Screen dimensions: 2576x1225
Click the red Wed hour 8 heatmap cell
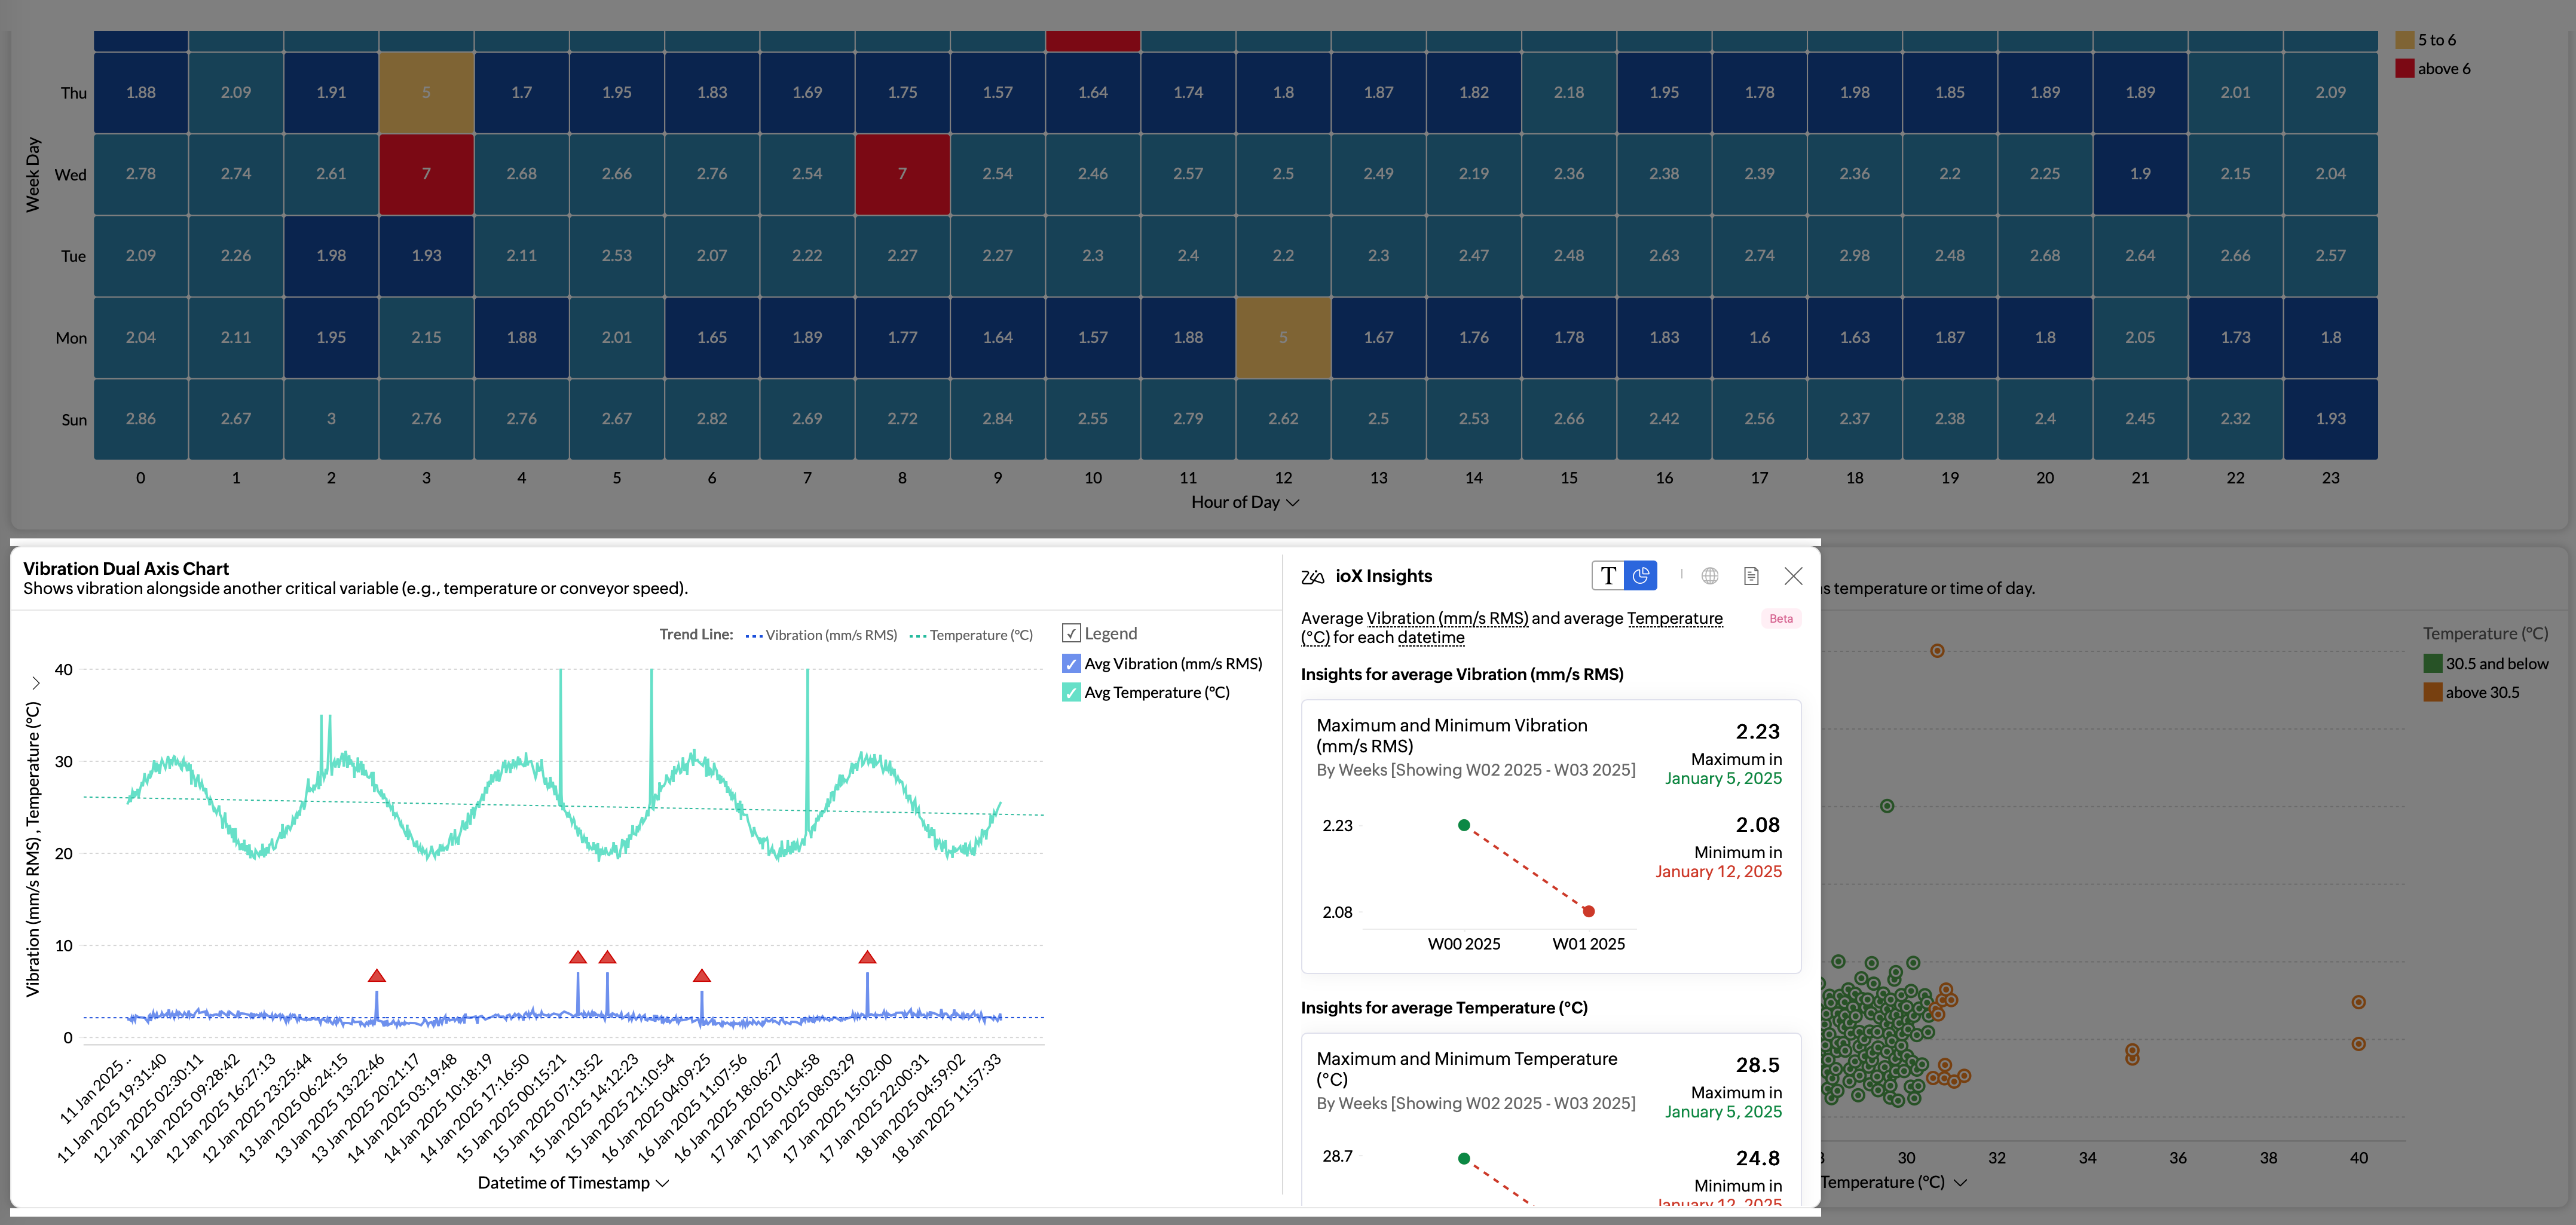click(x=902, y=174)
